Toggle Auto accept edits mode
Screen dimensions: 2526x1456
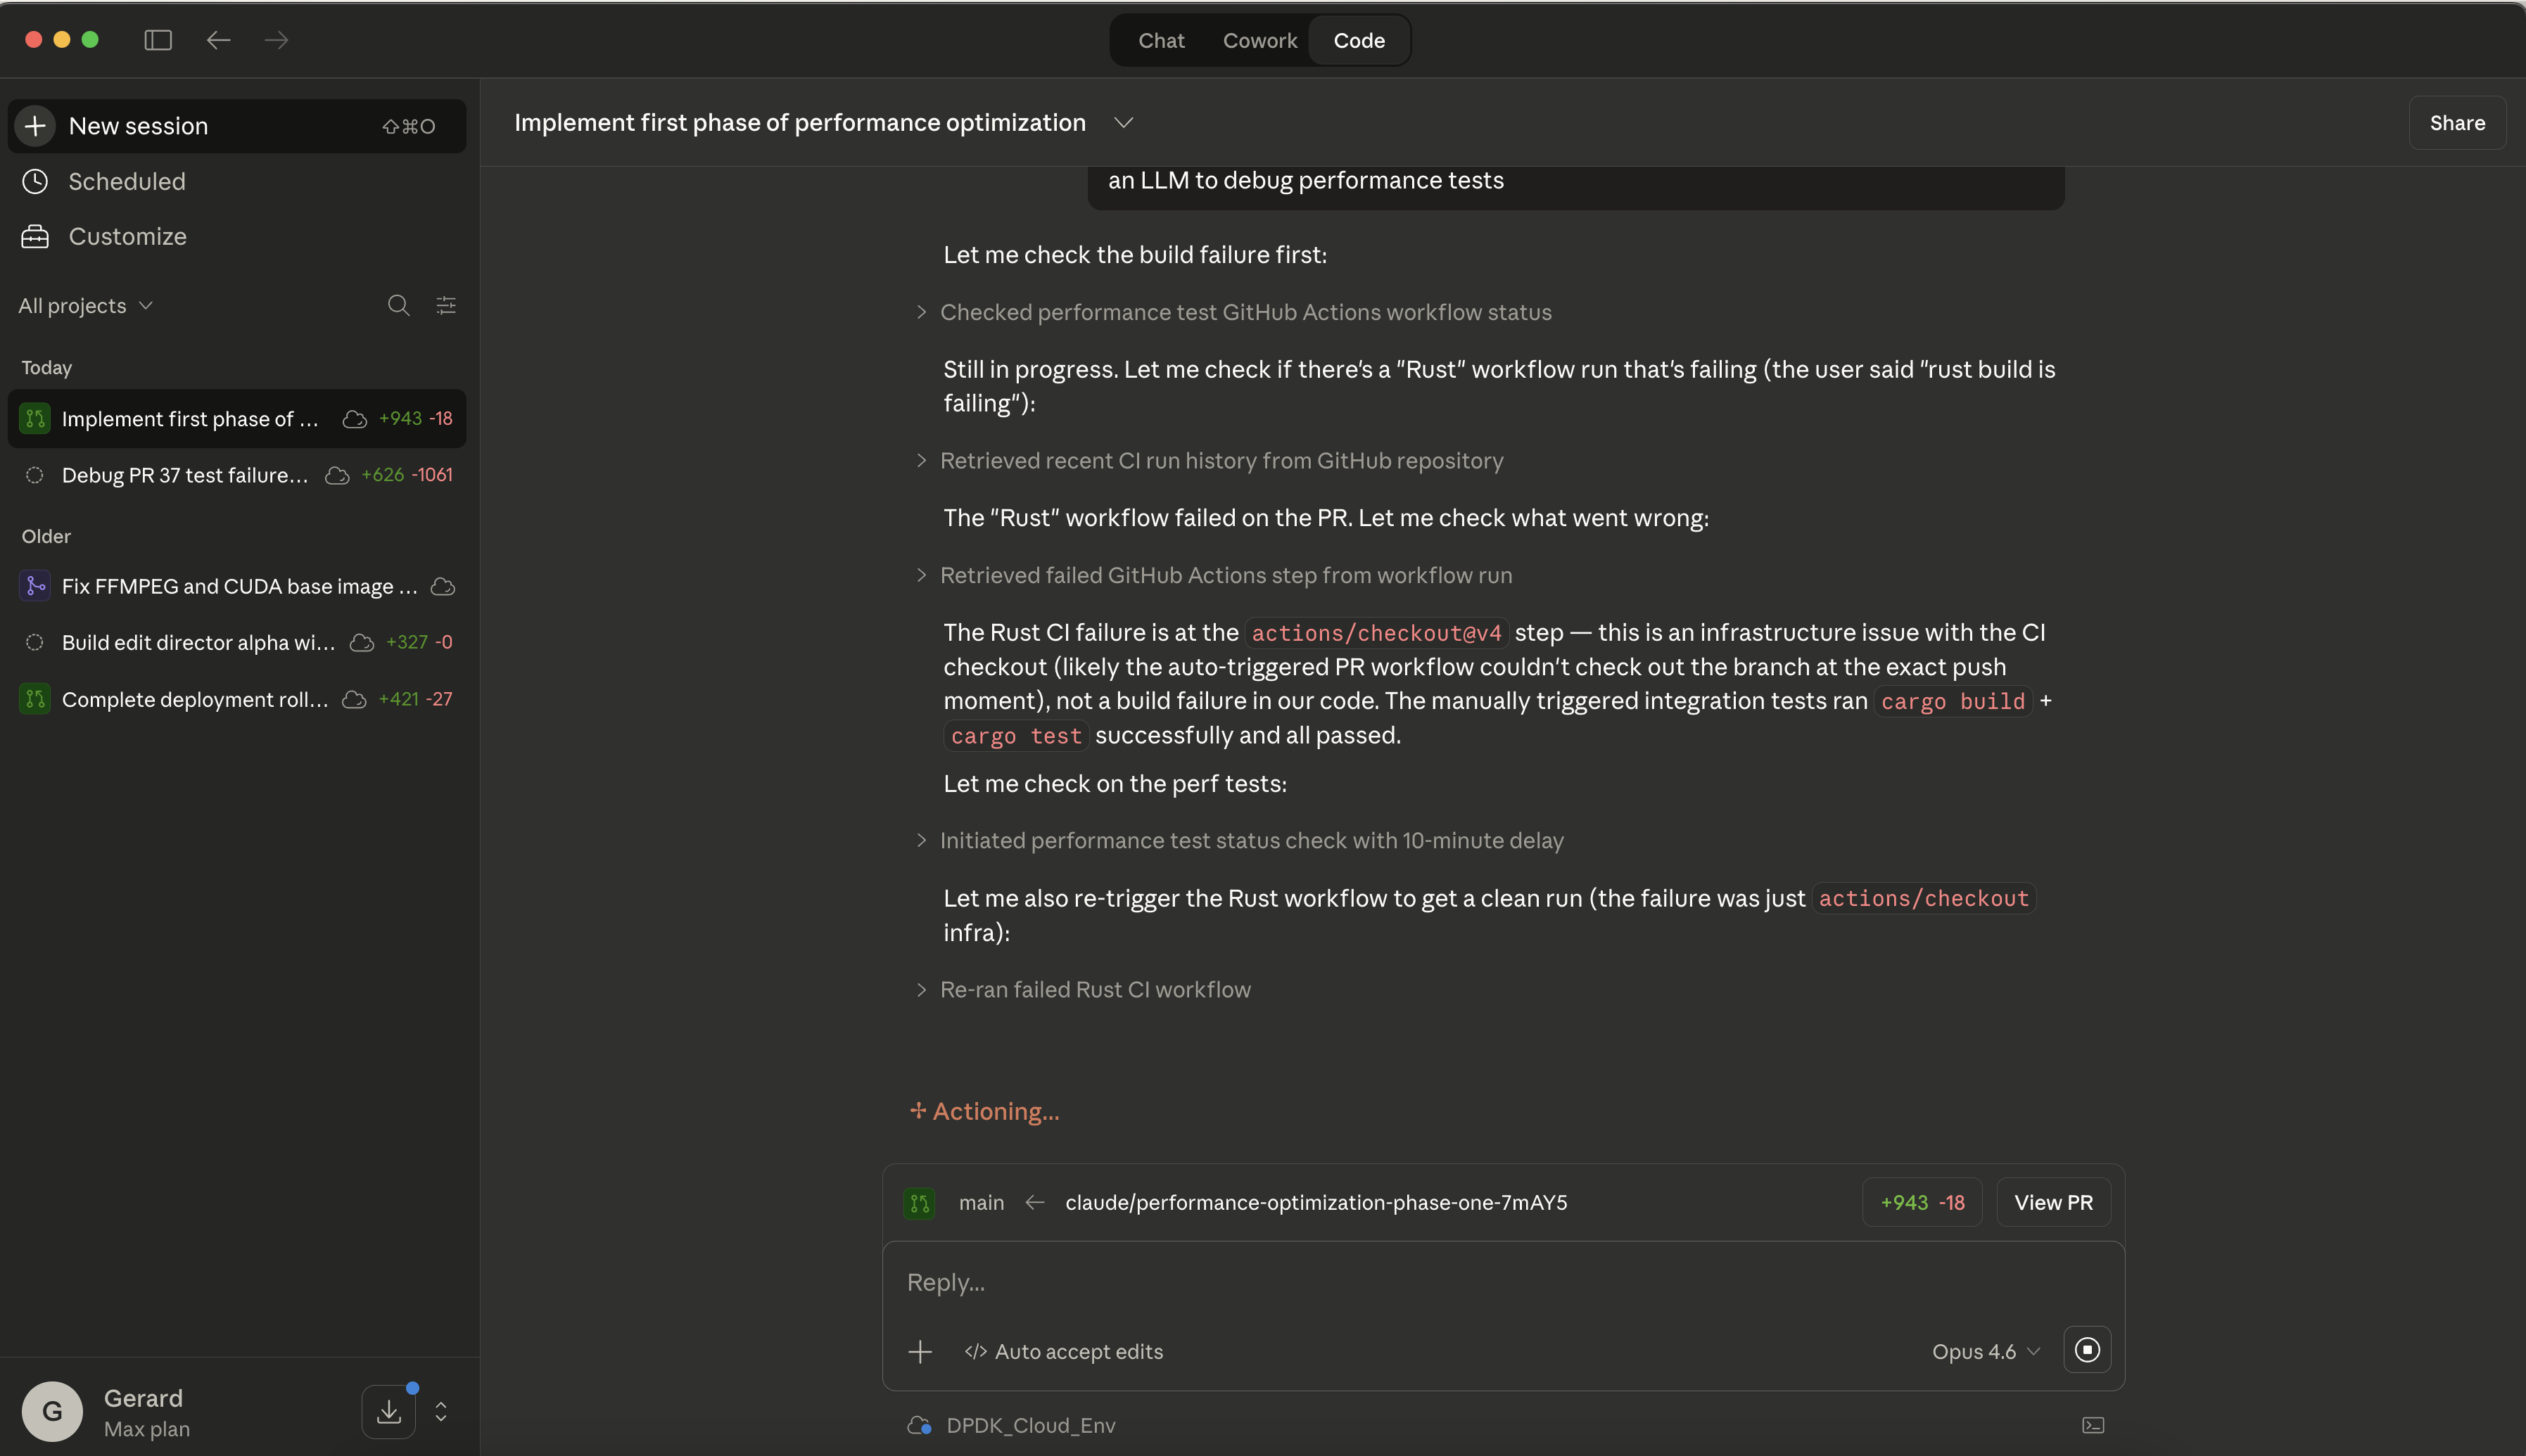coord(1064,1352)
